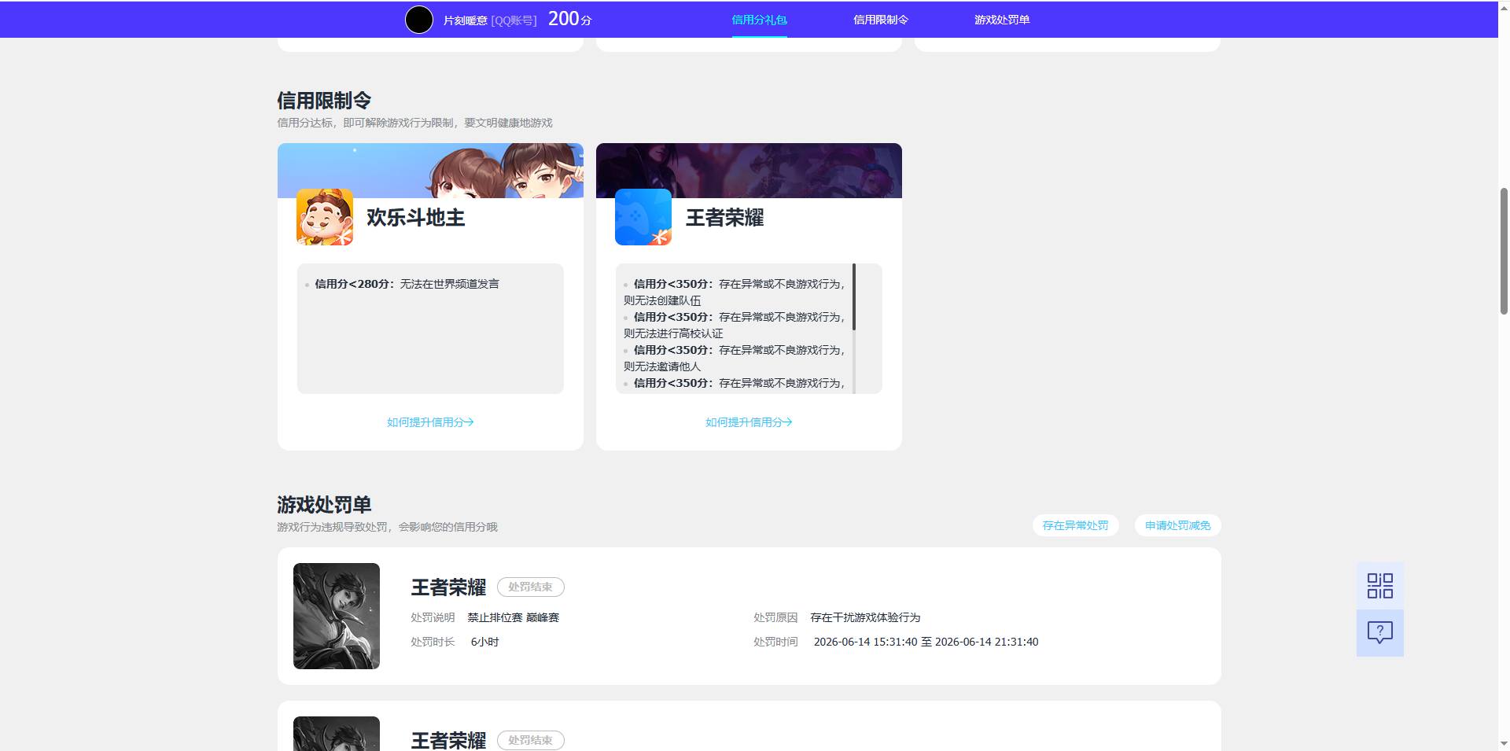1510x751 pixels.
Task: Click the user avatar in the header
Action: click(x=419, y=20)
